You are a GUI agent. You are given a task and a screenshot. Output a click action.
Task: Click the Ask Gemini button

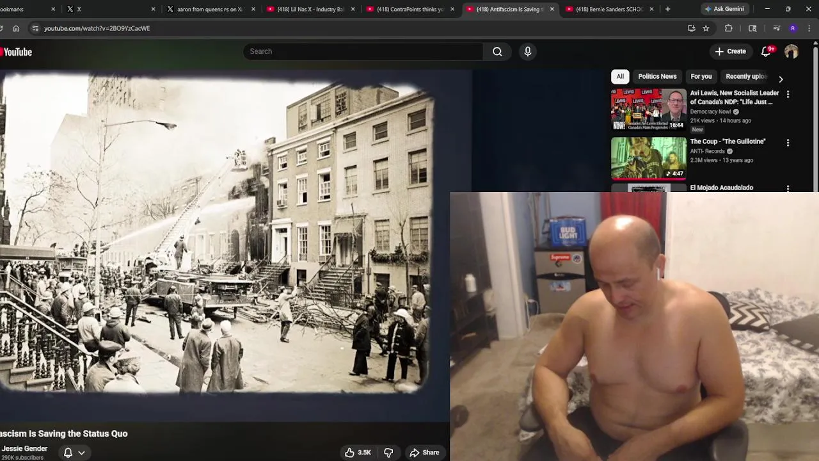pos(724,9)
